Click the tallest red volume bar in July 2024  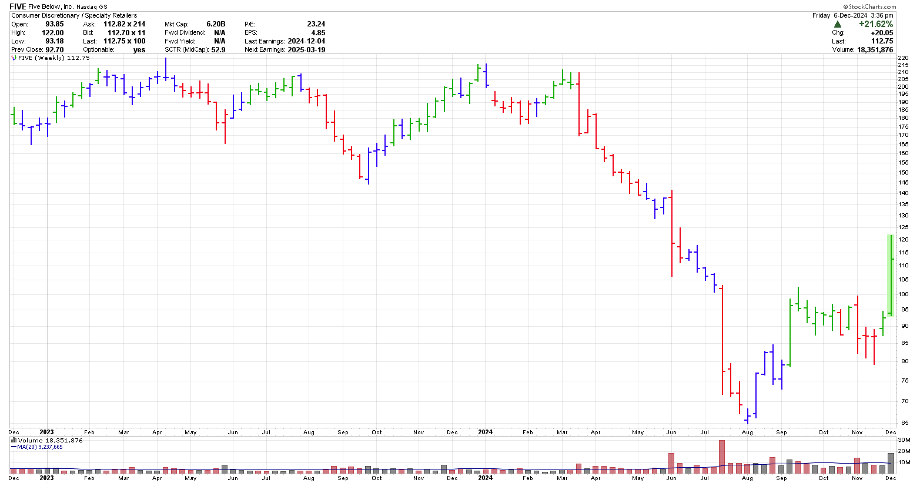[x=721, y=457]
